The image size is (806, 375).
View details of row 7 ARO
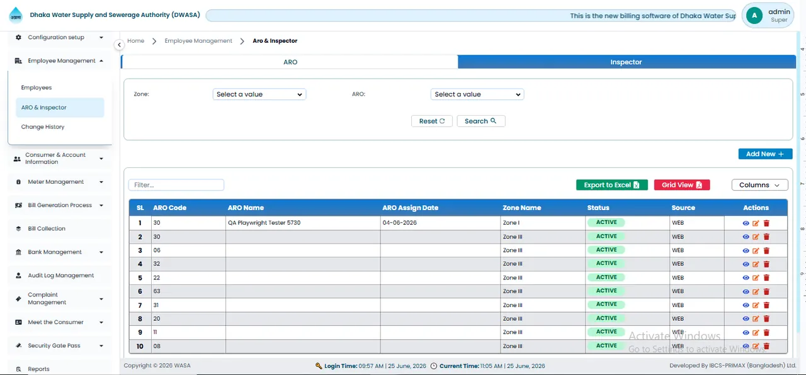[x=746, y=306]
